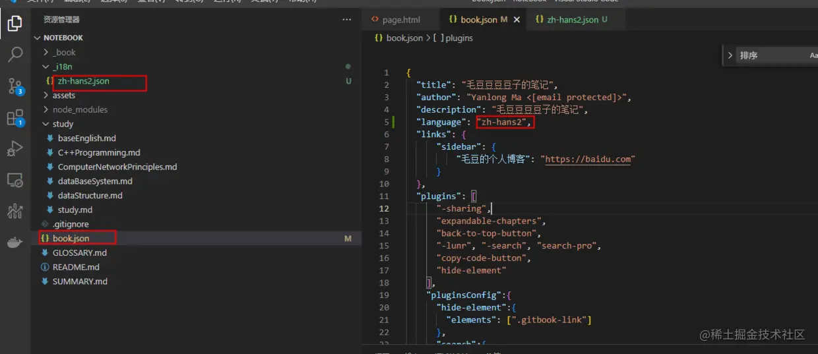
Task: Click "copy-code-button" on line 16
Action: tap(481, 258)
